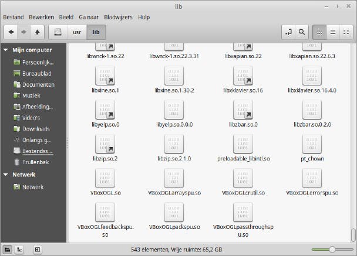The height and width of the screenshot is (256, 357).
Task: Select the libzip.so.2.1.0 file icon
Action: point(174,144)
